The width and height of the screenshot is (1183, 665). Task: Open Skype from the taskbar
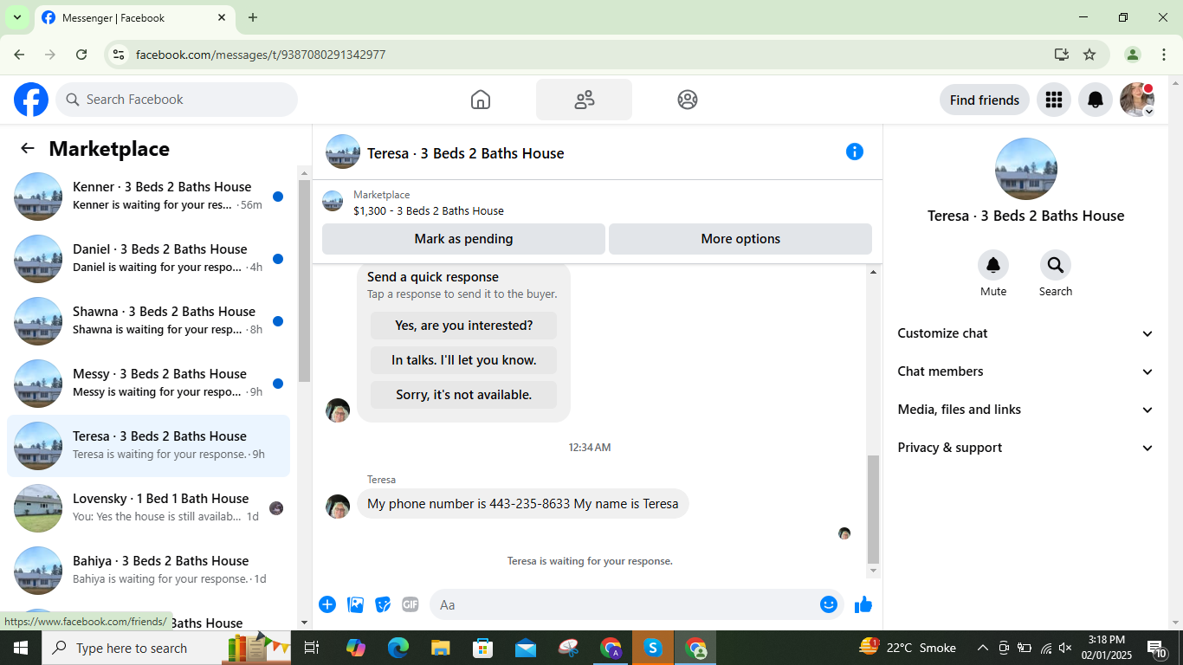click(653, 648)
